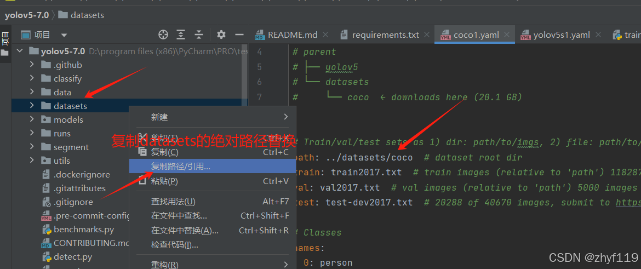Viewport: 641px width, 269px height.
Task: Open the 新建 submenu in context menu
Action: pos(213,117)
